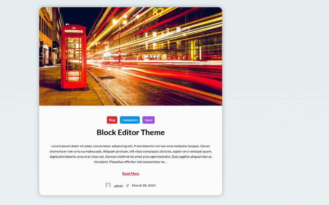The height and width of the screenshot is (205, 329).
Task: Open the purple News category tag
Action: [148, 120]
